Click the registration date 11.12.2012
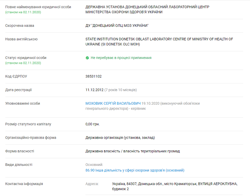Viewport: 250px width, 196px height. click(94, 90)
